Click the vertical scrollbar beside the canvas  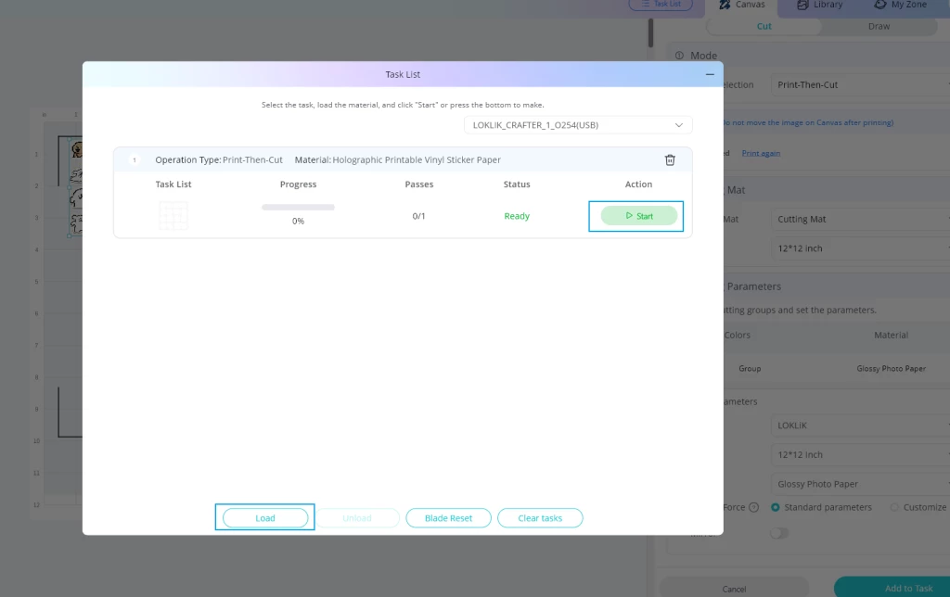[650, 32]
